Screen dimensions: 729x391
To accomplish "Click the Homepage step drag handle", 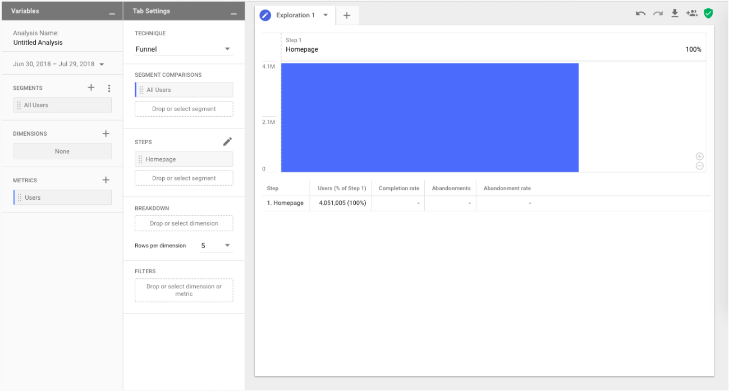I will 140,159.
